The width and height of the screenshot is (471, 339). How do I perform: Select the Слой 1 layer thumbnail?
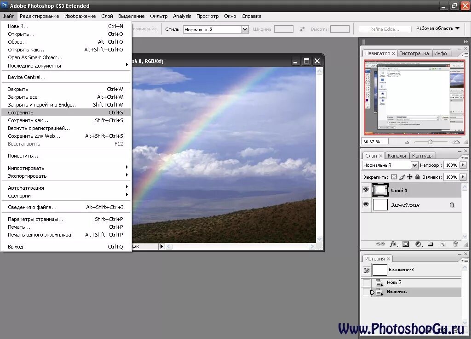[x=380, y=190]
